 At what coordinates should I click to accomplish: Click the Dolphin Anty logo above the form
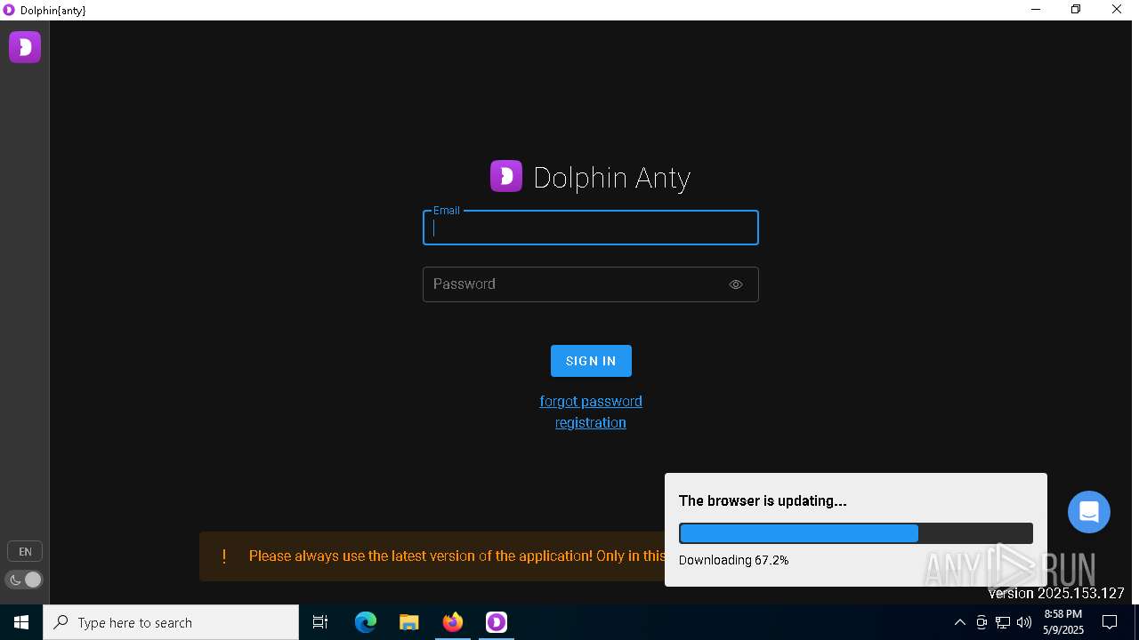pos(506,176)
